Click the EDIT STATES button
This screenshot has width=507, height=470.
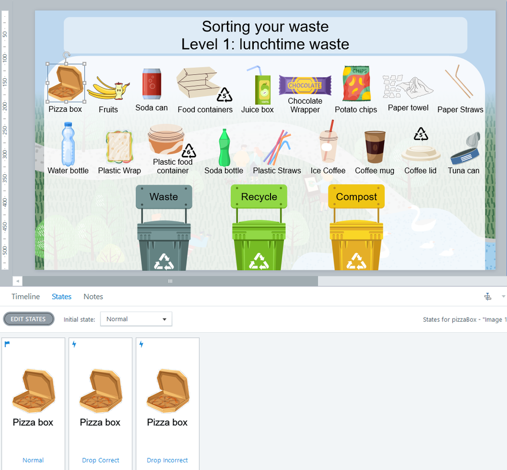coord(28,319)
